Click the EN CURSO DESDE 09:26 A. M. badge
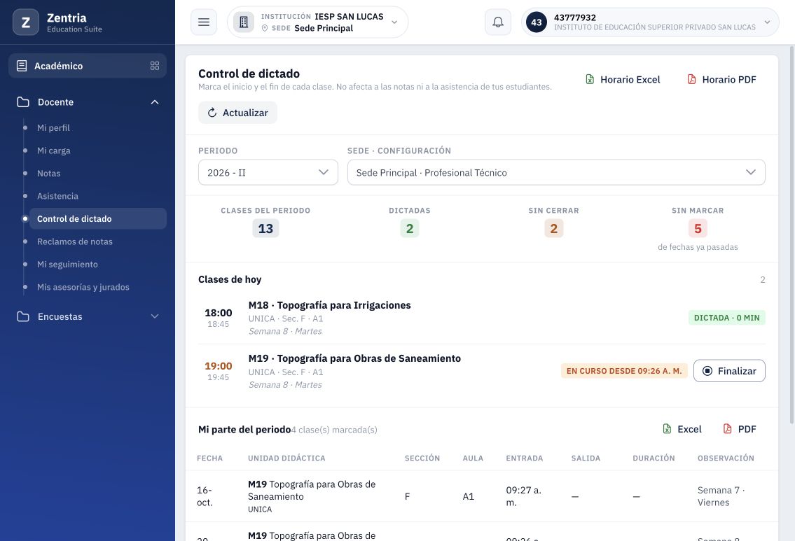 point(624,371)
